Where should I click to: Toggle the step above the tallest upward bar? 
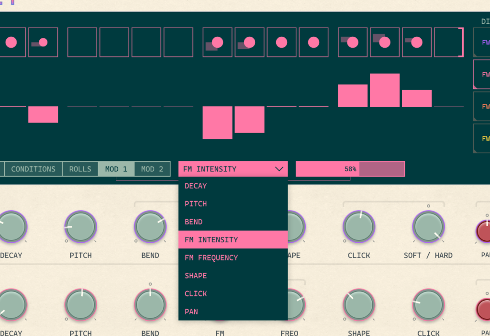click(384, 42)
